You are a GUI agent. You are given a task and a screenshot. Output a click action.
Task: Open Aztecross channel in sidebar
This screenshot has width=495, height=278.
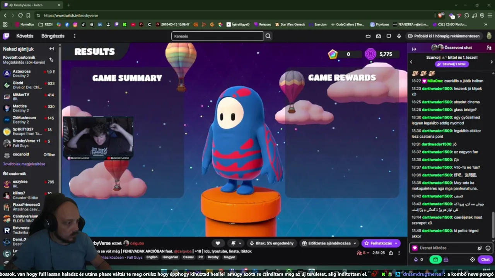(29, 73)
